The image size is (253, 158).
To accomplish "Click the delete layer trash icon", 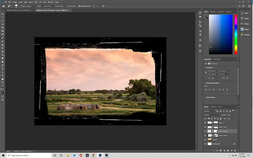I will [235, 151].
